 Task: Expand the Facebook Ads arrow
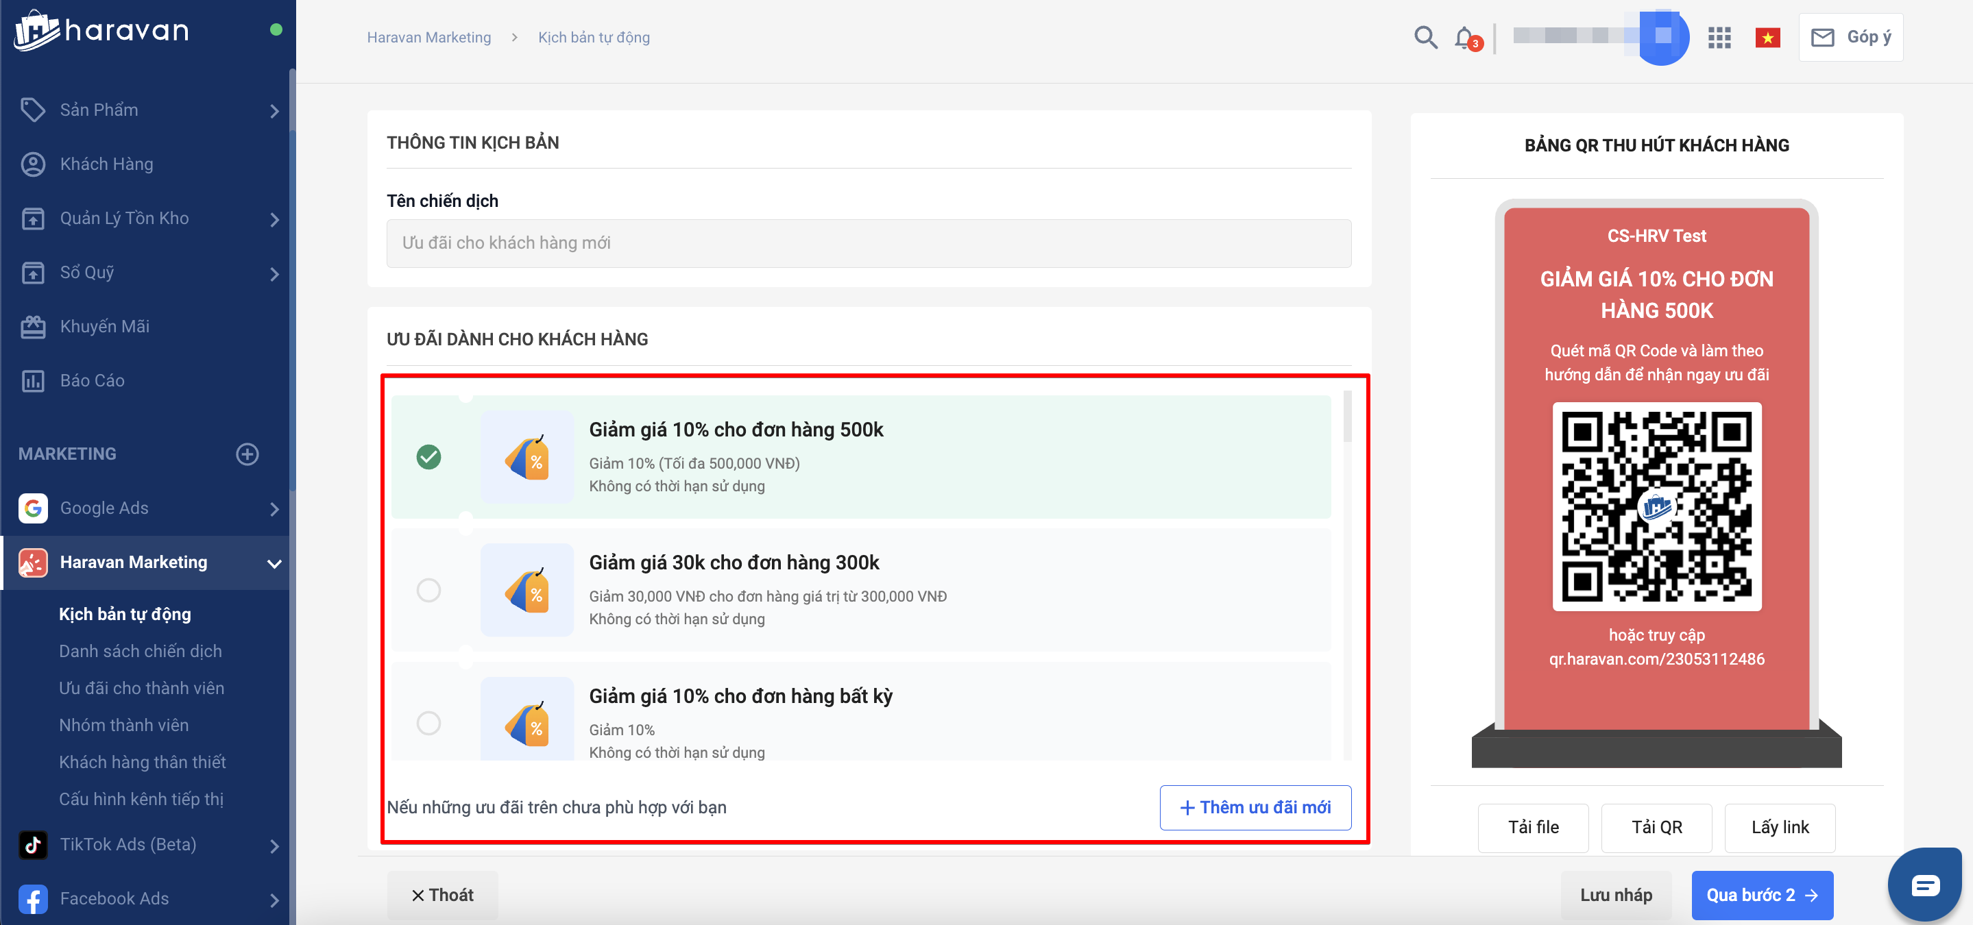click(x=274, y=900)
